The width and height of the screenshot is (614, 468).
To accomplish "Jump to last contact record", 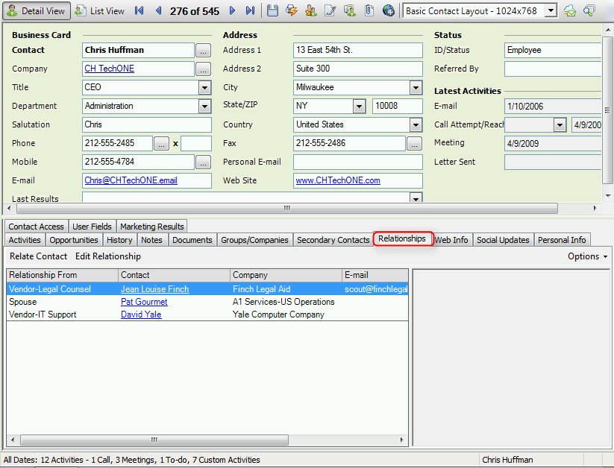I will (x=250, y=11).
